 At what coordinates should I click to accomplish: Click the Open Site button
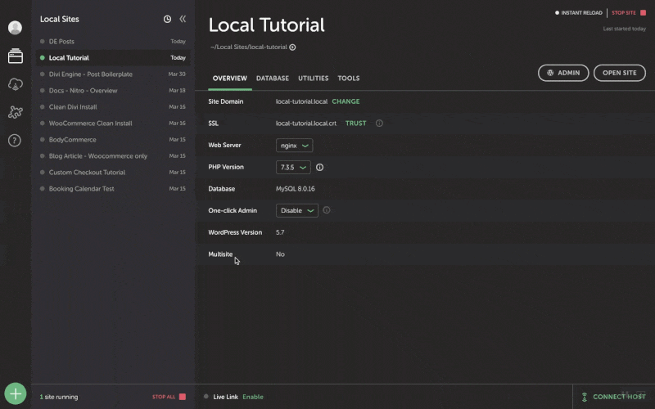point(620,73)
